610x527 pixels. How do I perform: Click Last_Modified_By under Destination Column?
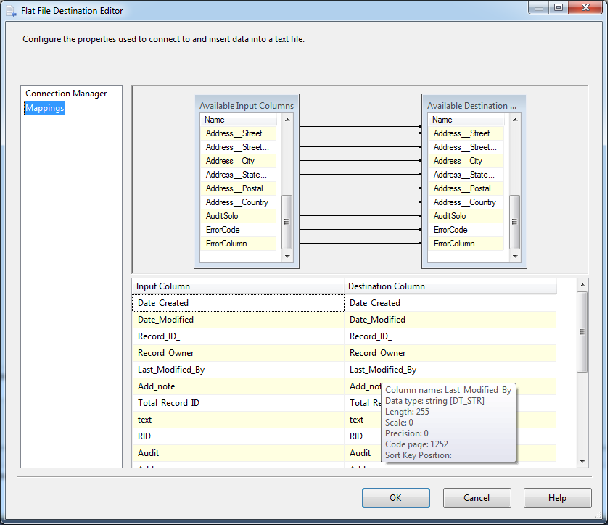(x=450, y=370)
